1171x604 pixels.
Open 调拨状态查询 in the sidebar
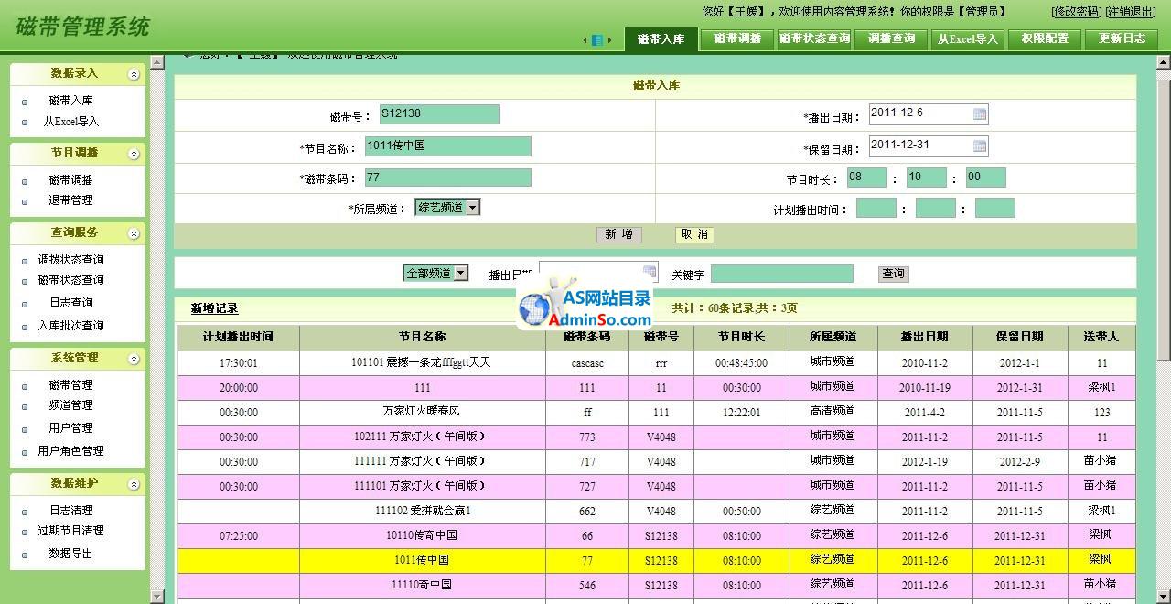tap(70, 260)
